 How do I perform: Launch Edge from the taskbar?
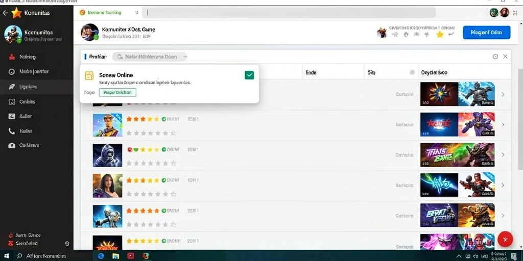point(101,256)
